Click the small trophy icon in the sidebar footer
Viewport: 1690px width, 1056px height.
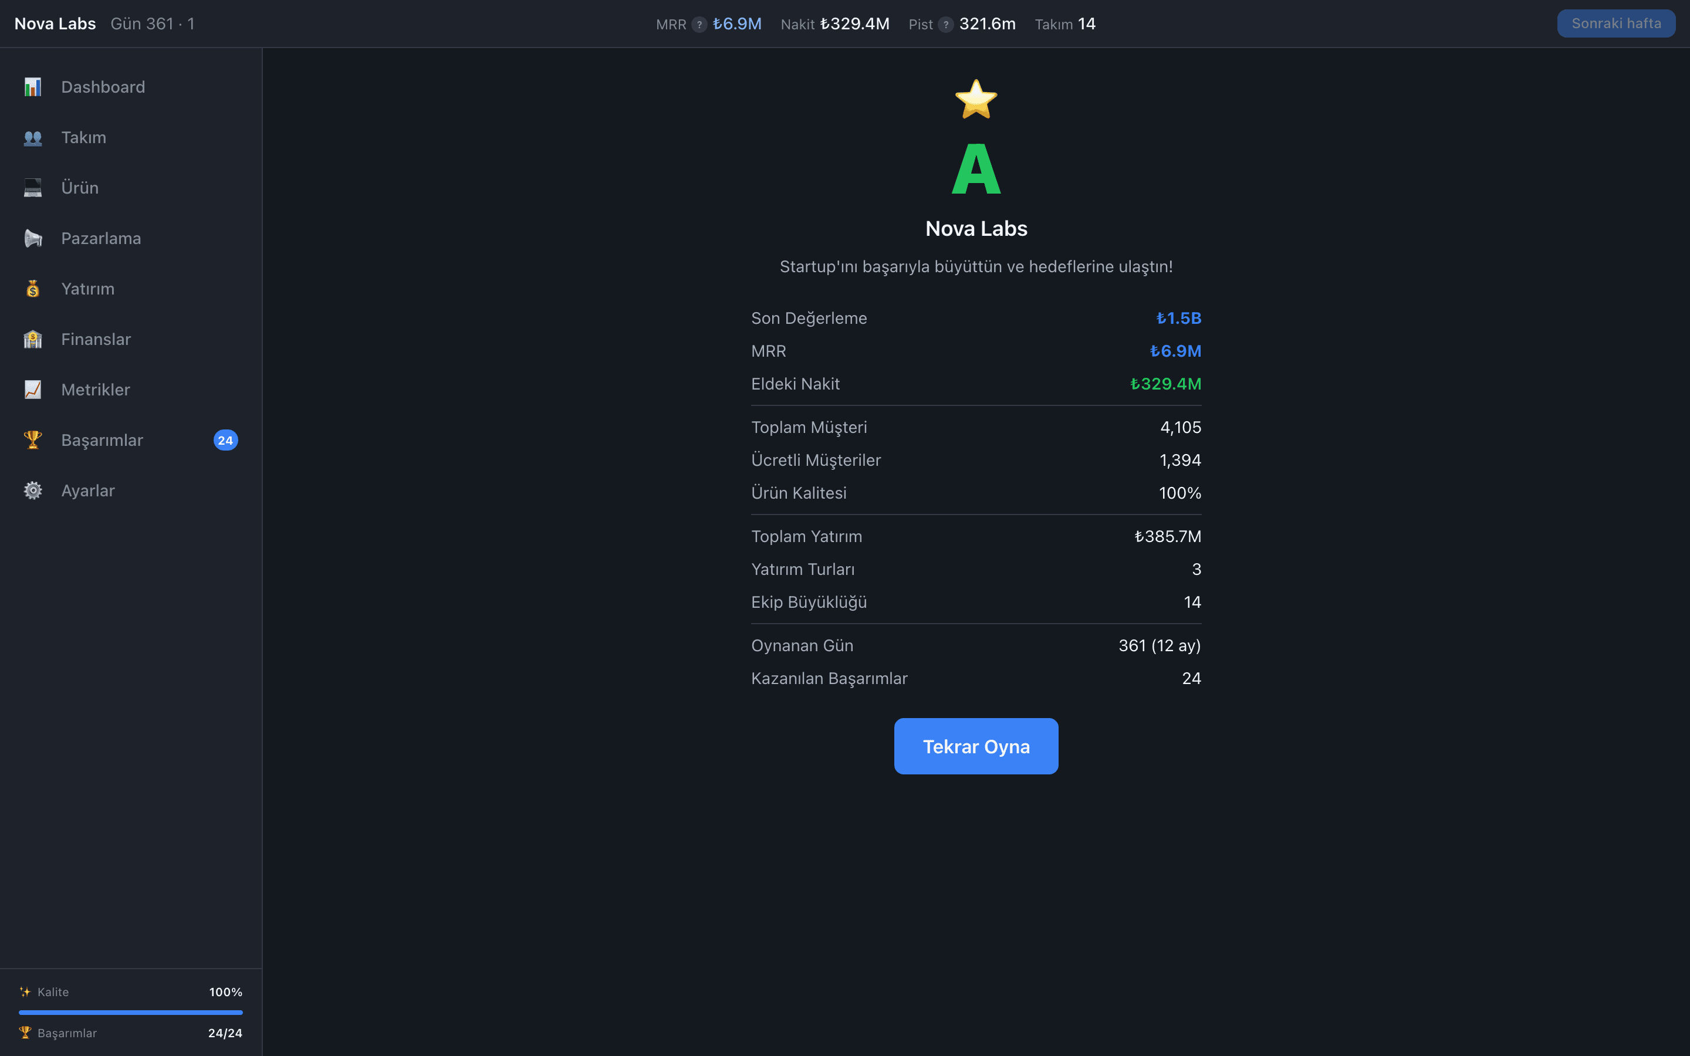tap(25, 1033)
